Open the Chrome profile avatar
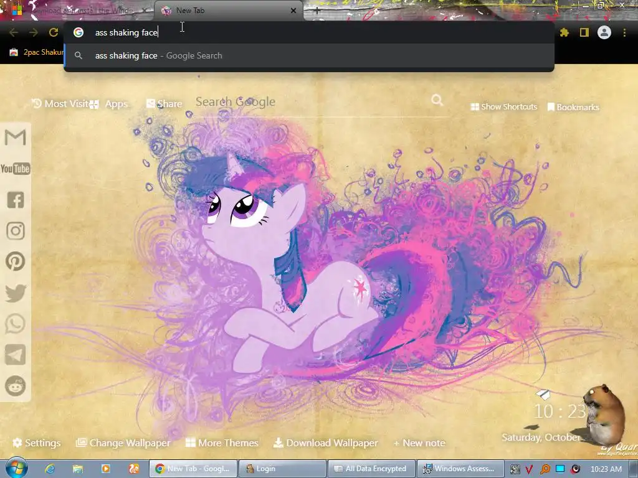 coord(604,32)
